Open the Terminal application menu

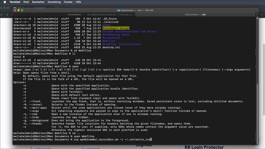click(x=15, y=2)
